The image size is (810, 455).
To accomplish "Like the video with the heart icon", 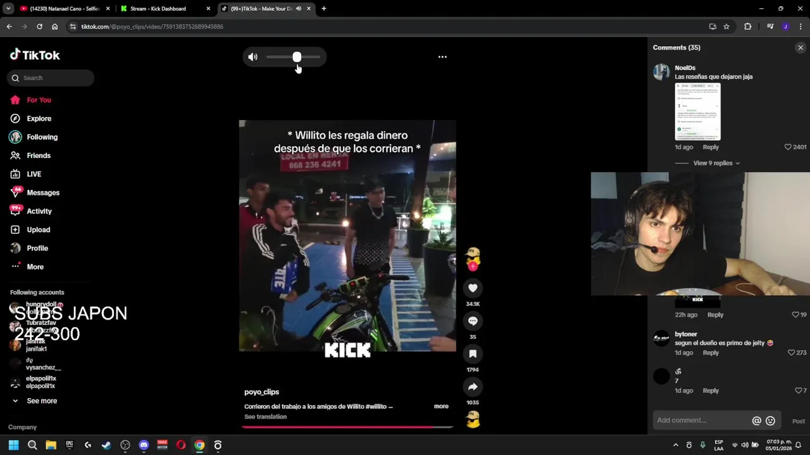I will point(473,288).
